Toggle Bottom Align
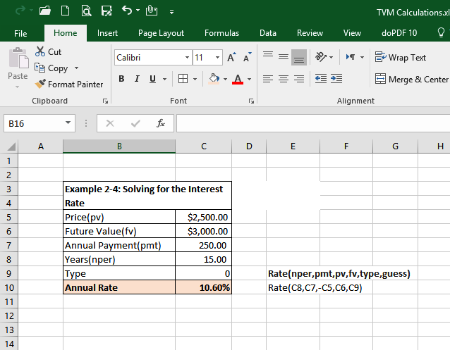 click(299, 57)
